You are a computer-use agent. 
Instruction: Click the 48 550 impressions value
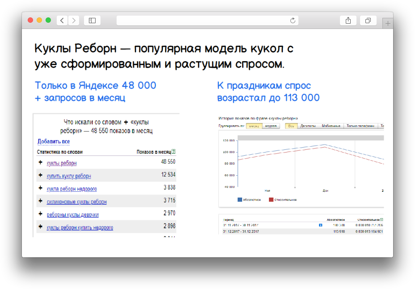point(168,162)
